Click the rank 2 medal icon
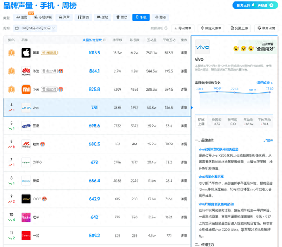This screenshot has height=247, width=282. tap(11, 71)
